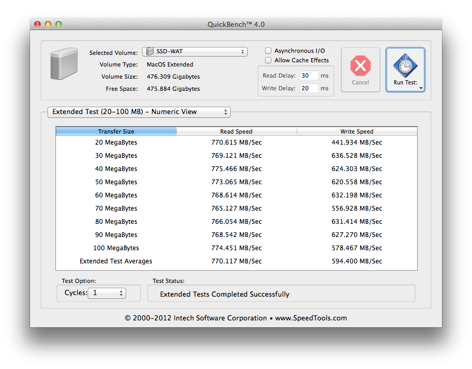Click average write speed 594.400 MB/Sec

pyautogui.click(x=357, y=261)
